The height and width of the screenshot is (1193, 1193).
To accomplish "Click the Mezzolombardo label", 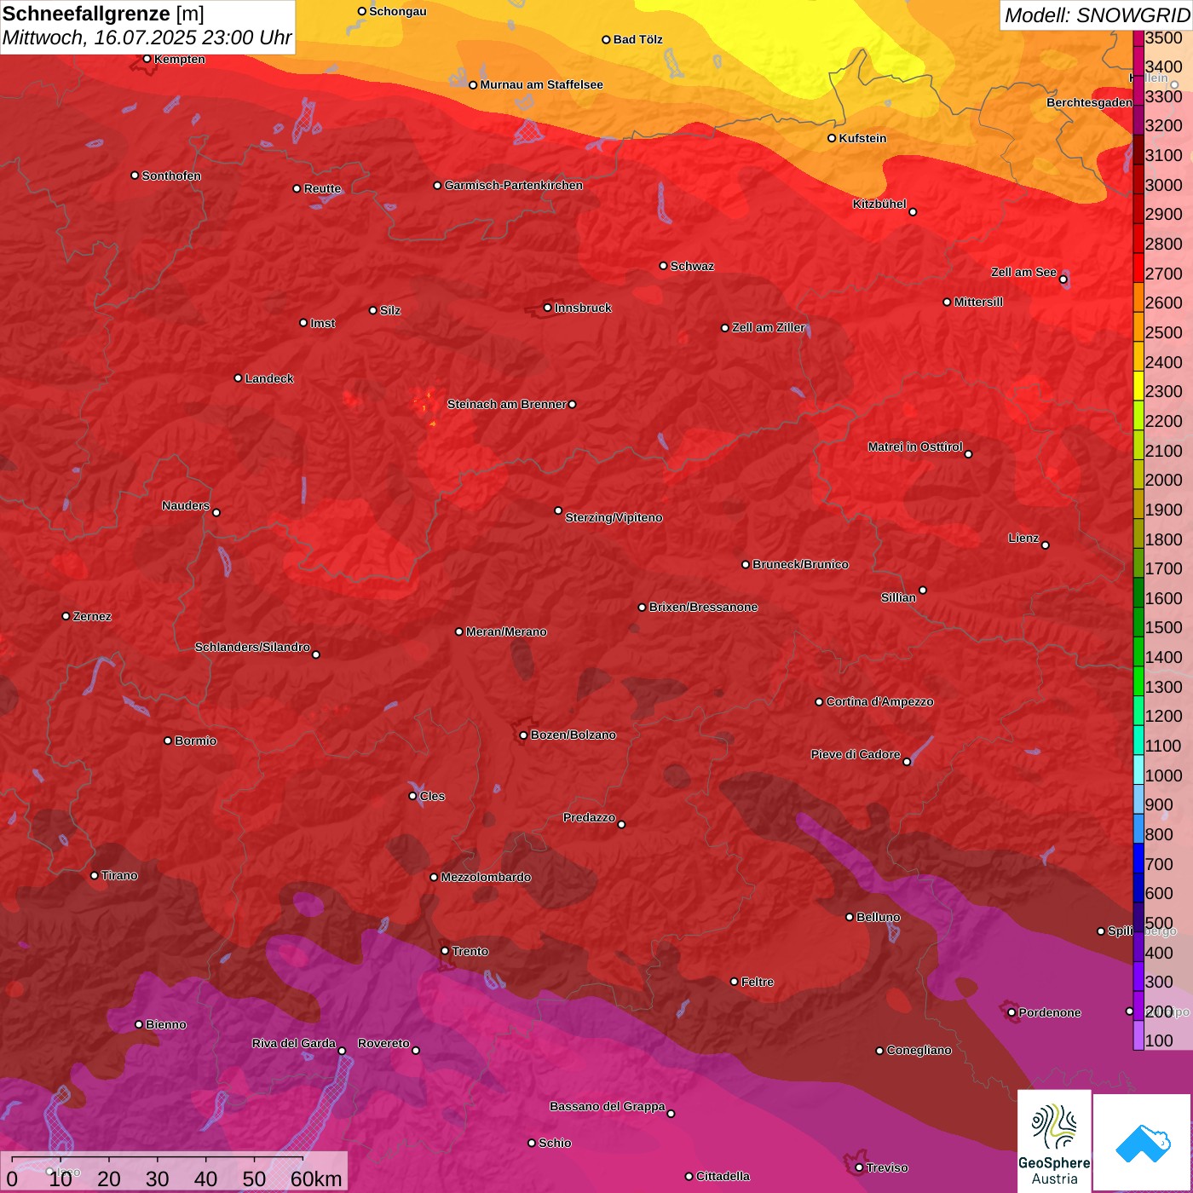I will [x=486, y=877].
